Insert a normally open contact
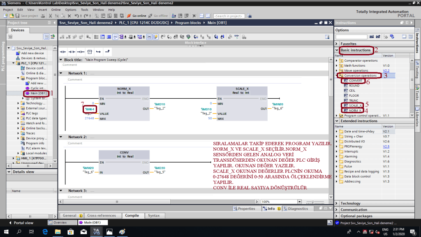Screen dimensions: 421x237 coord(63,52)
